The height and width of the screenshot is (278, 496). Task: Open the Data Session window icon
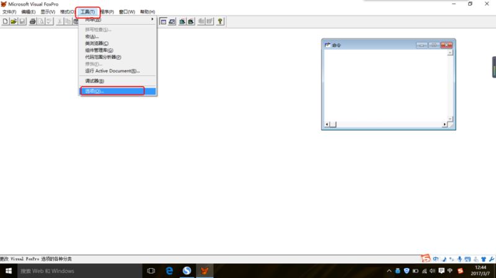[x=172, y=22]
